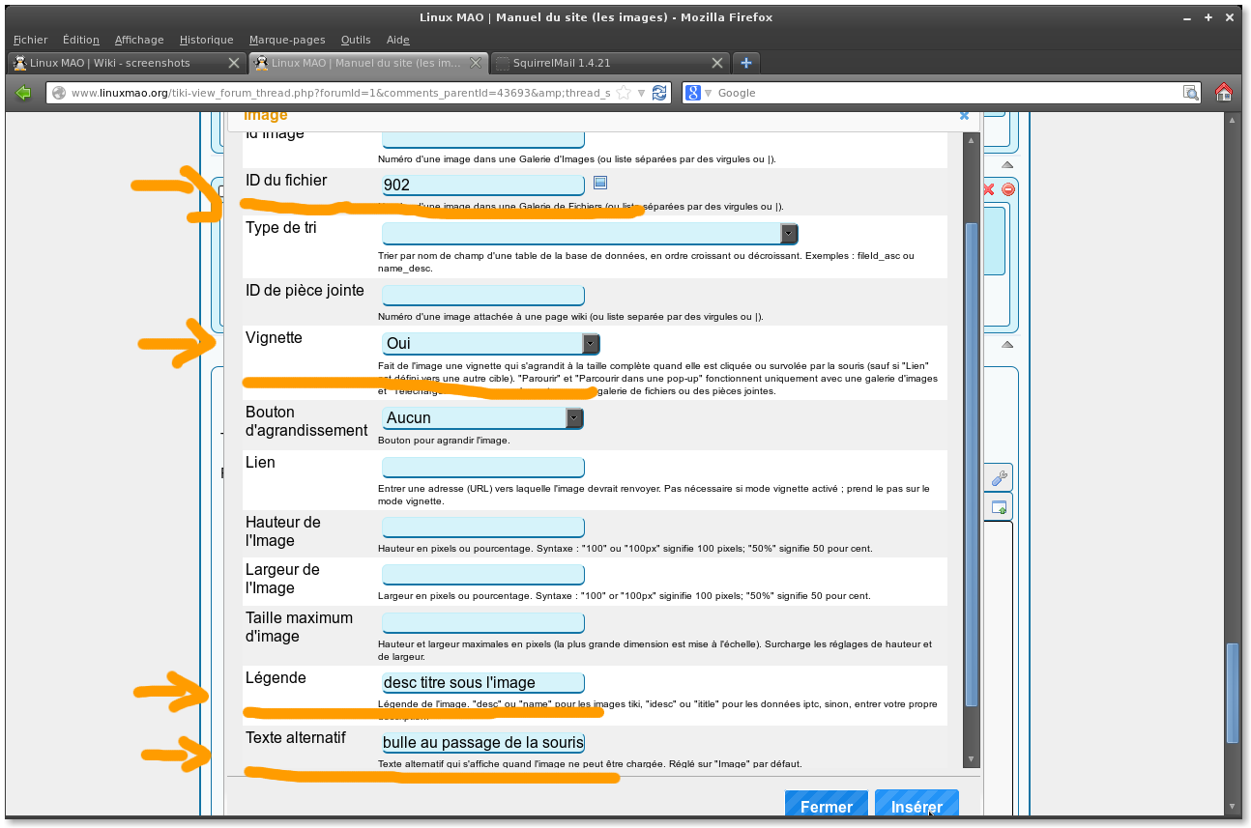
Task: Open the Aide menu
Action: click(x=397, y=40)
